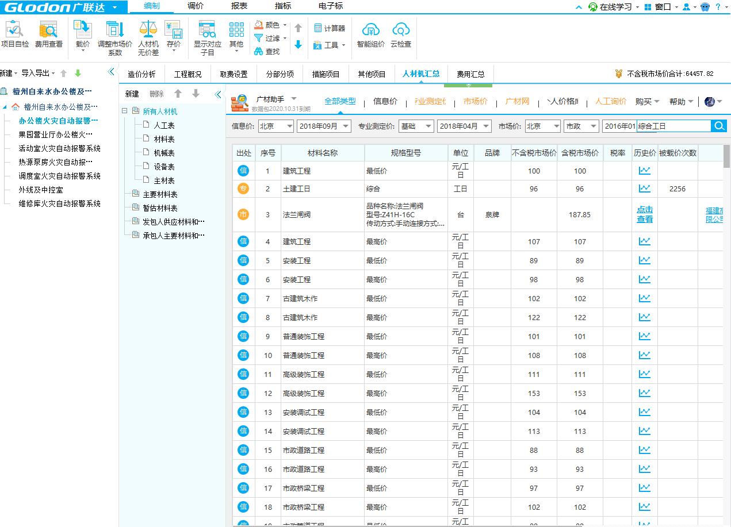Click the 市 source badge for 法兰闸阀
The width and height of the screenshot is (731, 527).
[243, 214]
